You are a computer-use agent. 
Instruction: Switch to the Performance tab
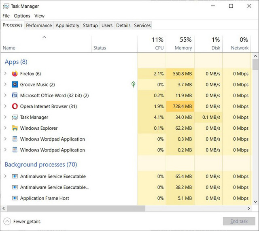[x=39, y=26]
